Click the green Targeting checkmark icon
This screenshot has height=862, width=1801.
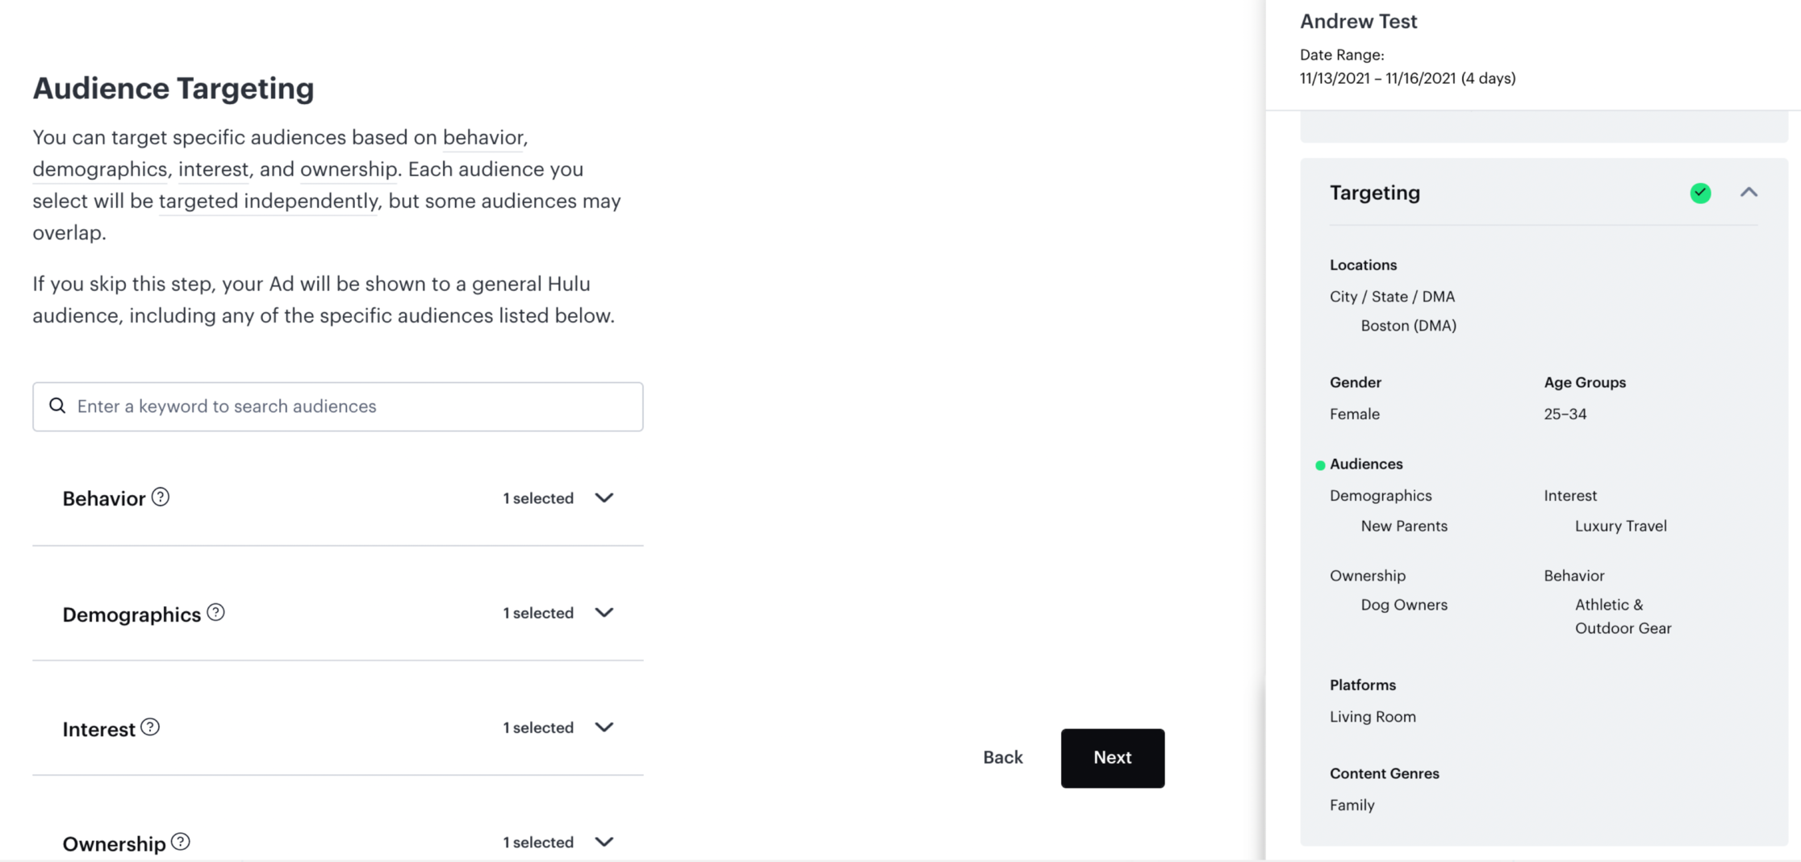pyautogui.click(x=1700, y=193)
